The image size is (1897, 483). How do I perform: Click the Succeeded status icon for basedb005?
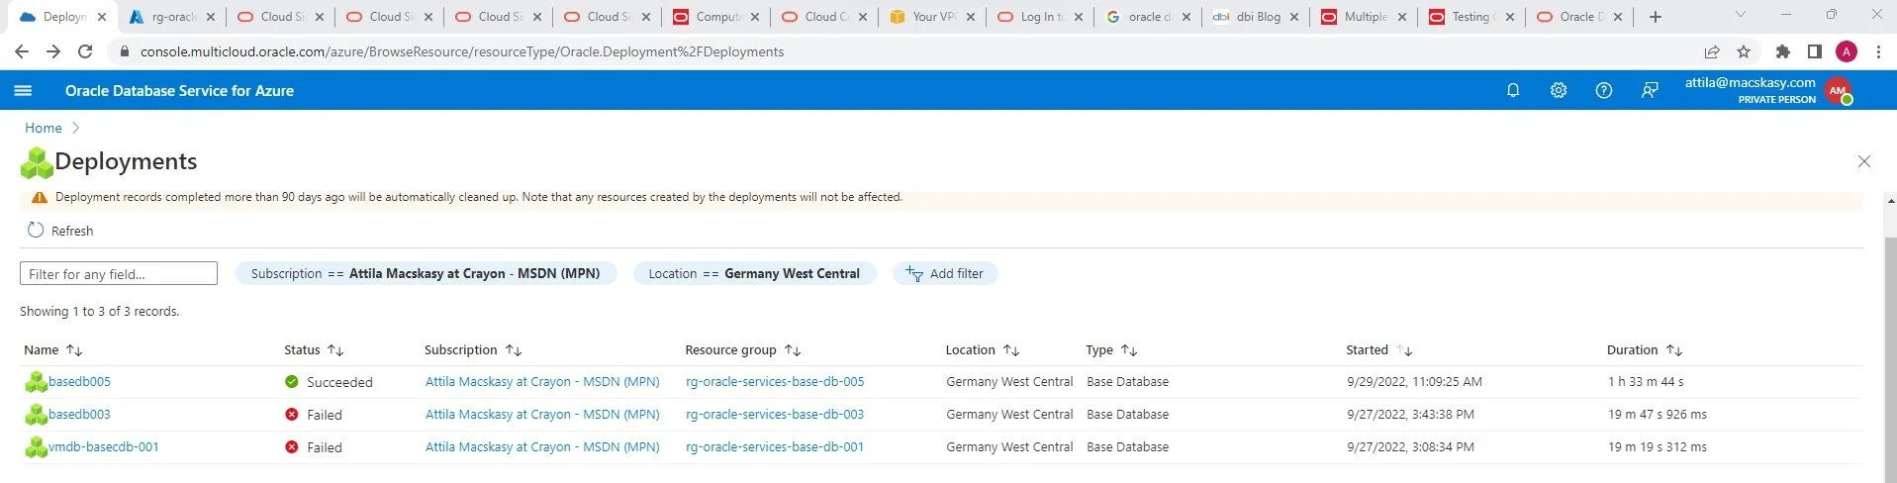pos(292,381)
